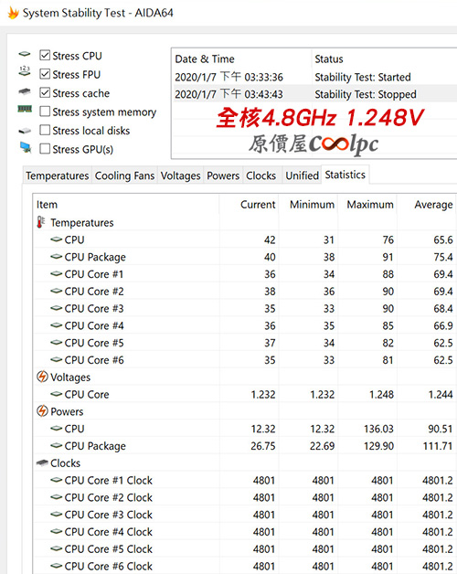The width and height of the screenshot is (457, 574).
Task: Click the lightning icon beside Voltages
Action: [42, 377]
